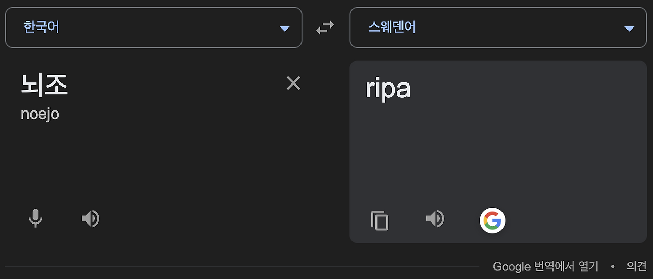Screen dimensions: 653x279
Task: Click the translated word ripa
Action: tap(388, 89)
